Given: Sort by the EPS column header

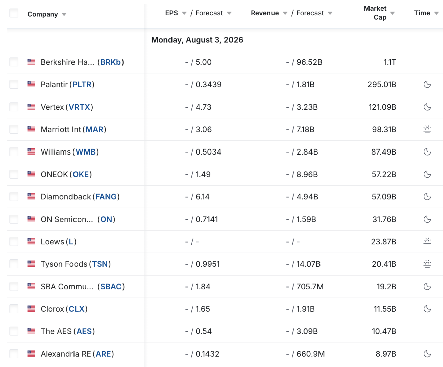Looking at the screenshot, I should [x=171, y=13].
